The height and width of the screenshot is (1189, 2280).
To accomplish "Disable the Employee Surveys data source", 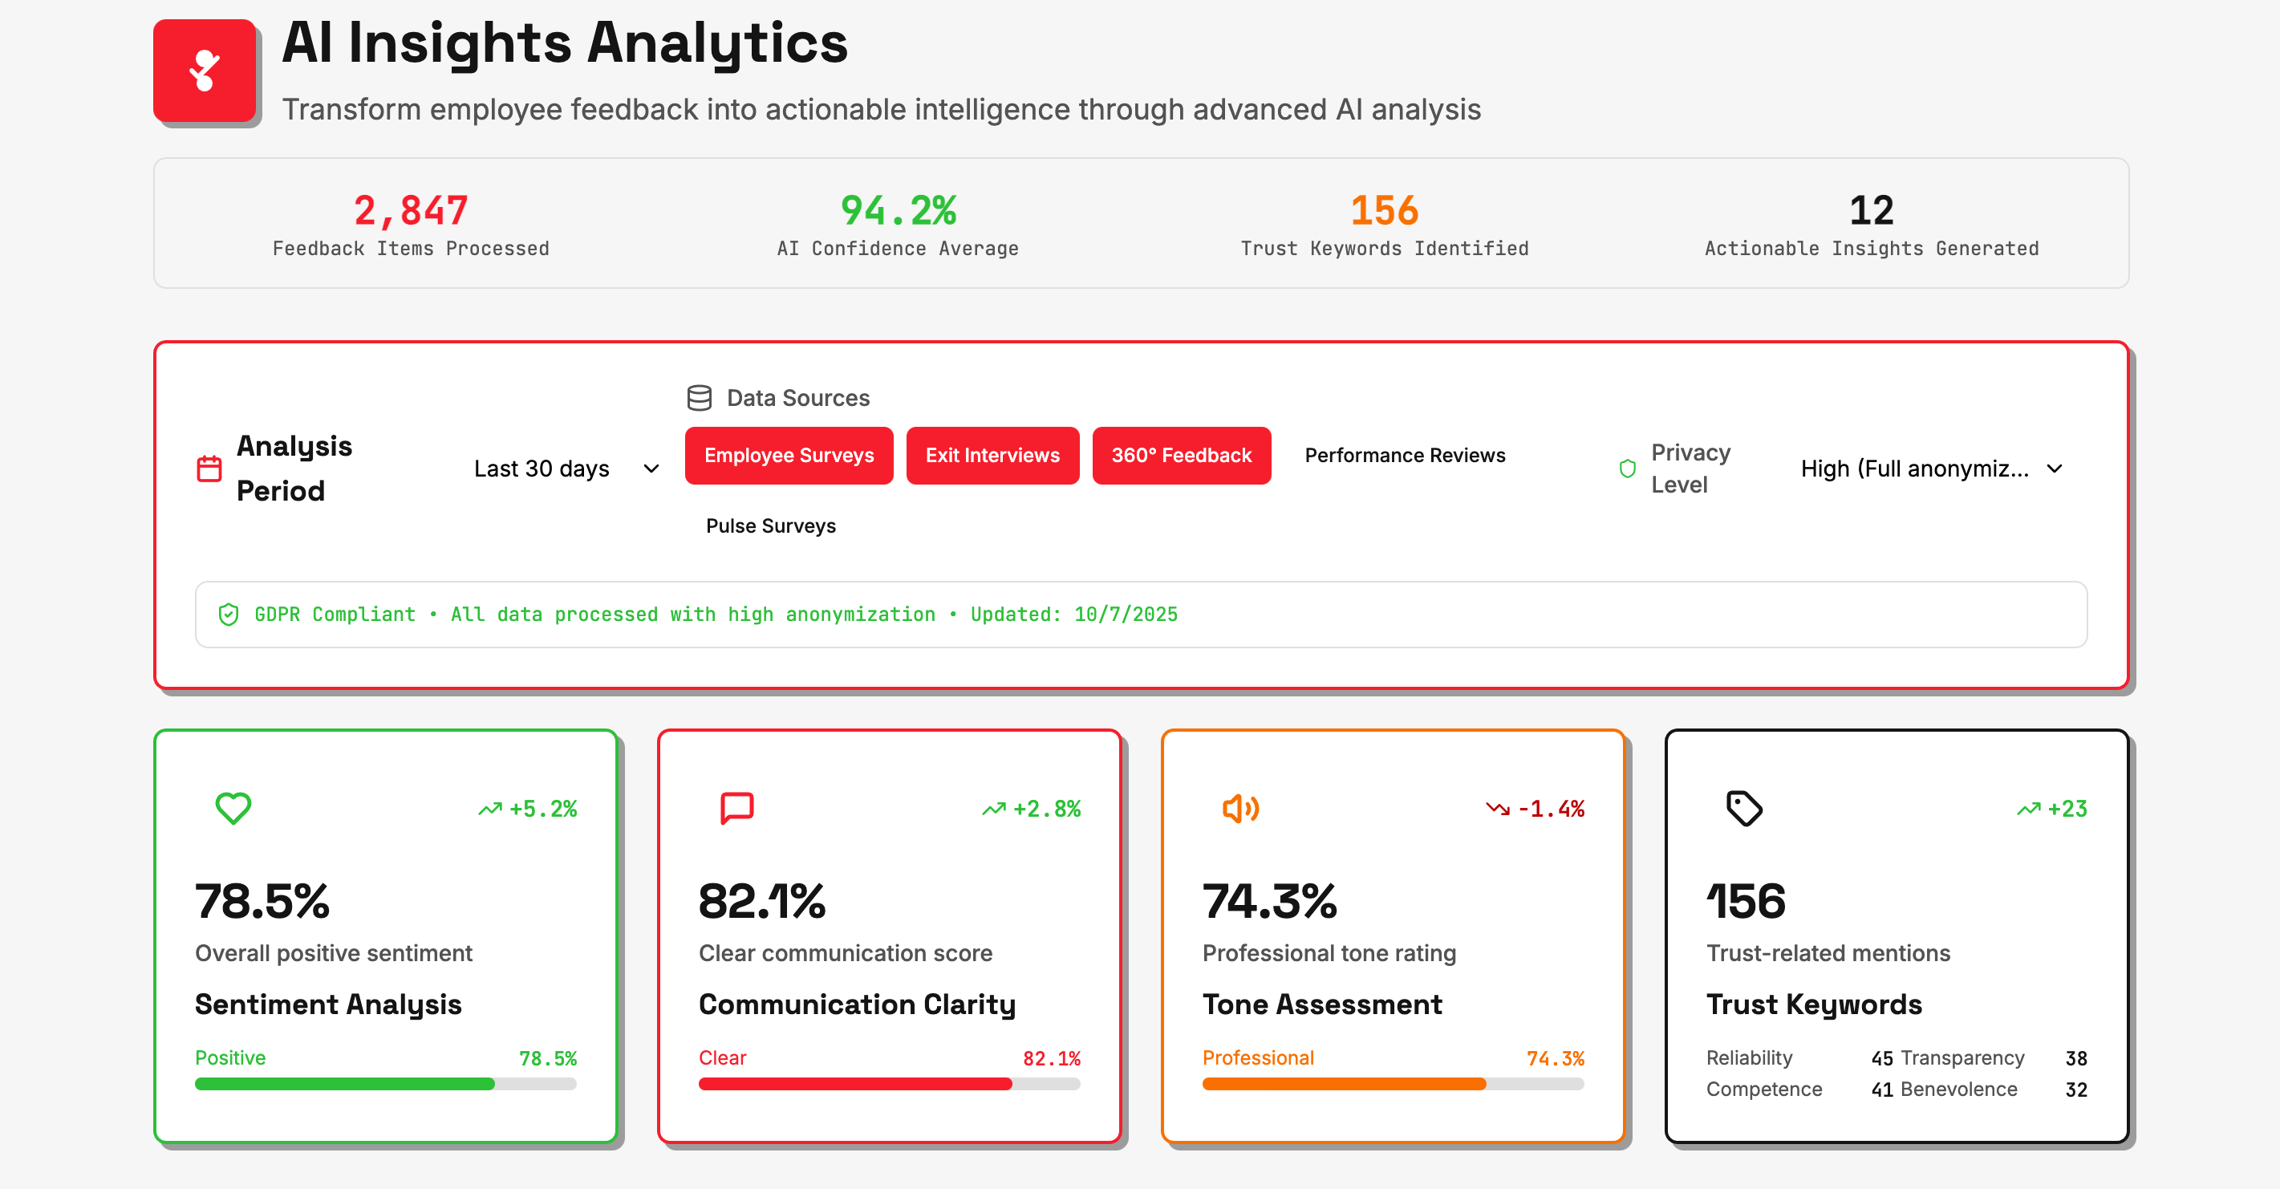I will coord(788,455).
